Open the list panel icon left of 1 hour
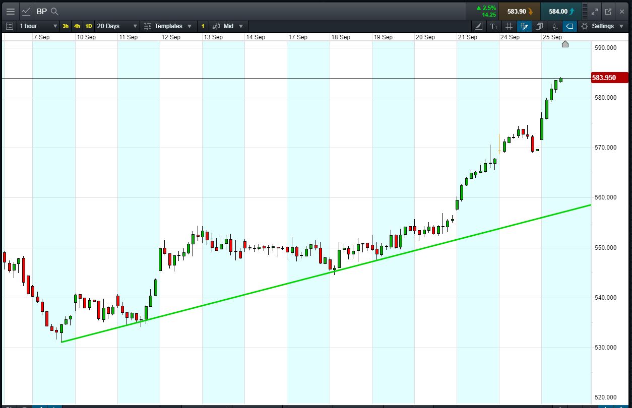This screenshot has width=632, height=408. click(x=9, y=26)
